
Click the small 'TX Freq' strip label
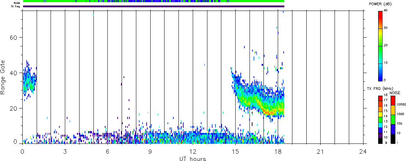16,6
